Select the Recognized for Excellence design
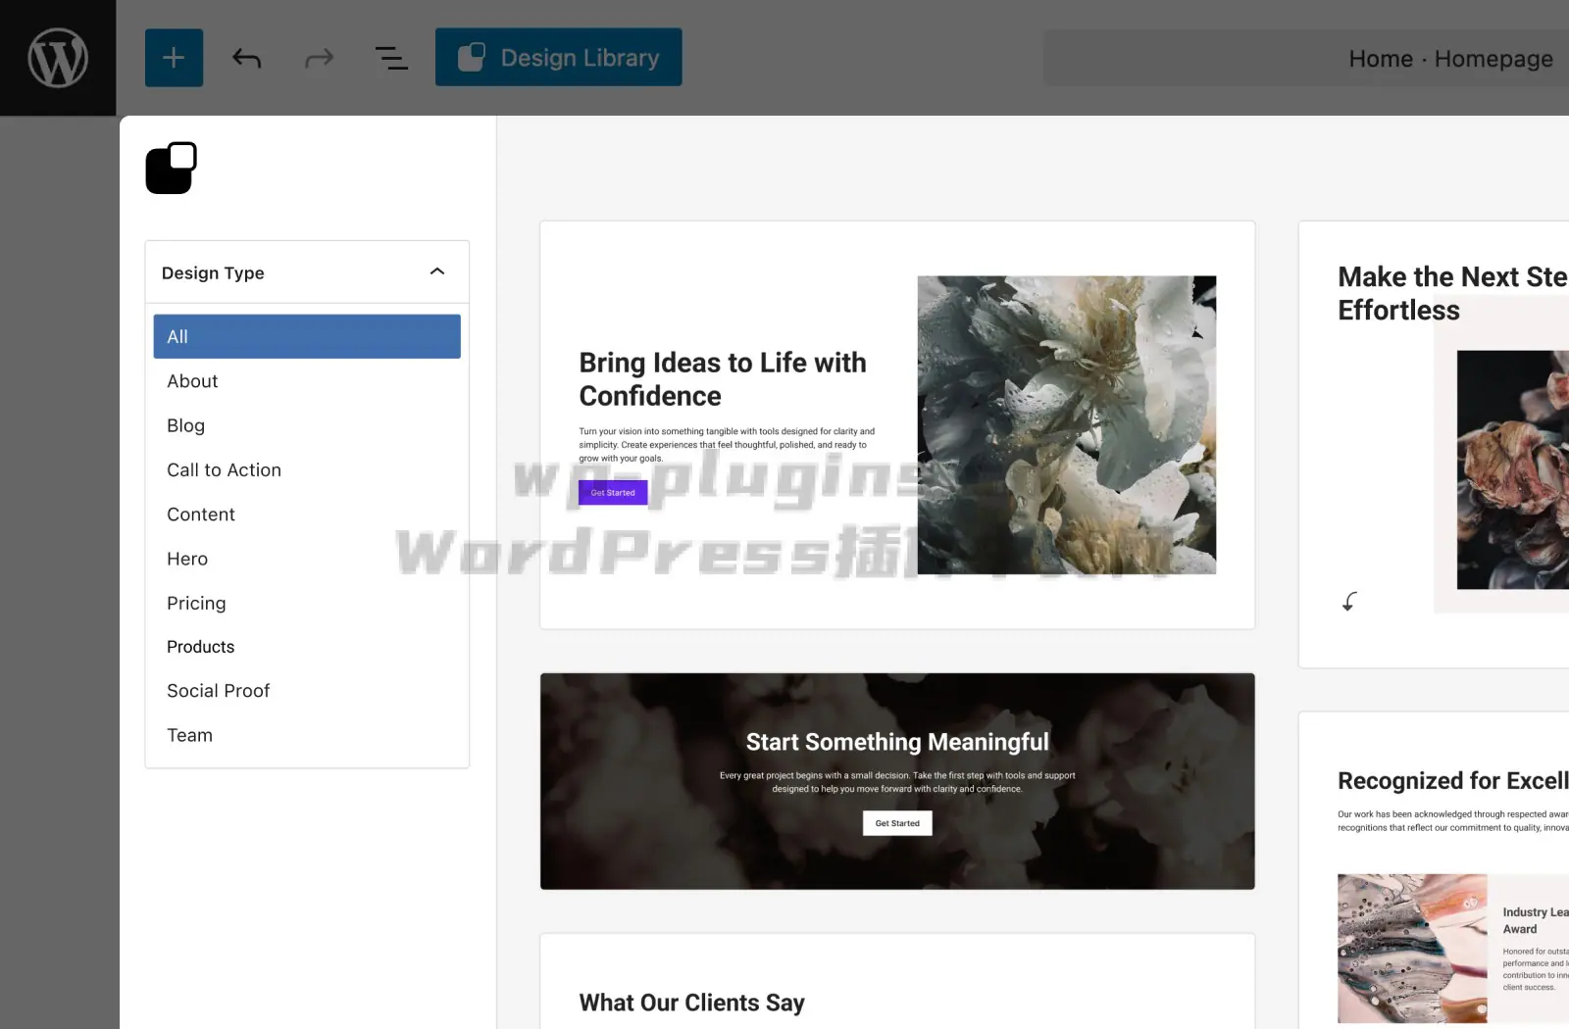 click(x=1434, y=870)
